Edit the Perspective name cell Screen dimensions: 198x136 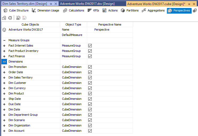110,30
